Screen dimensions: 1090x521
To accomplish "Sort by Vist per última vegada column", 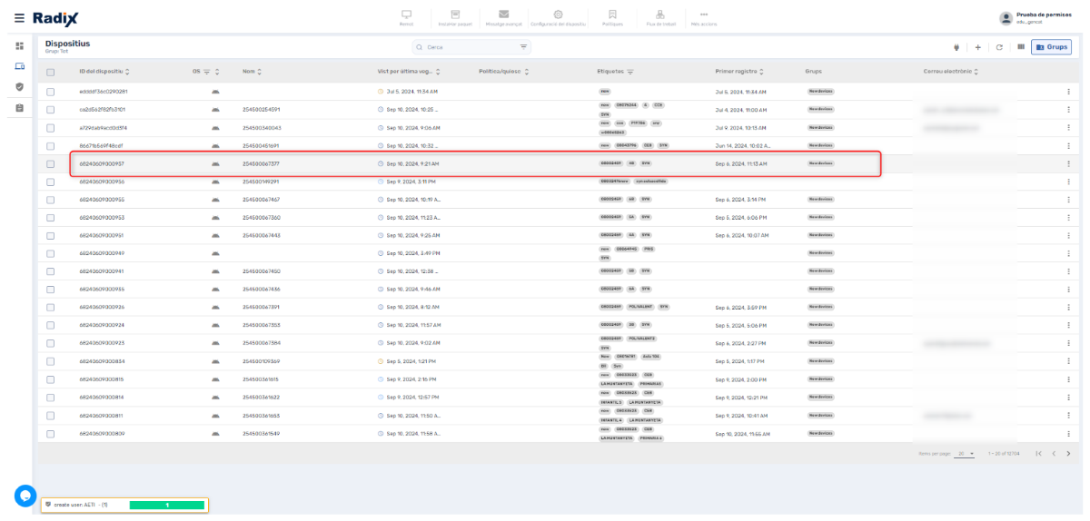I will [x=439, y=72].
